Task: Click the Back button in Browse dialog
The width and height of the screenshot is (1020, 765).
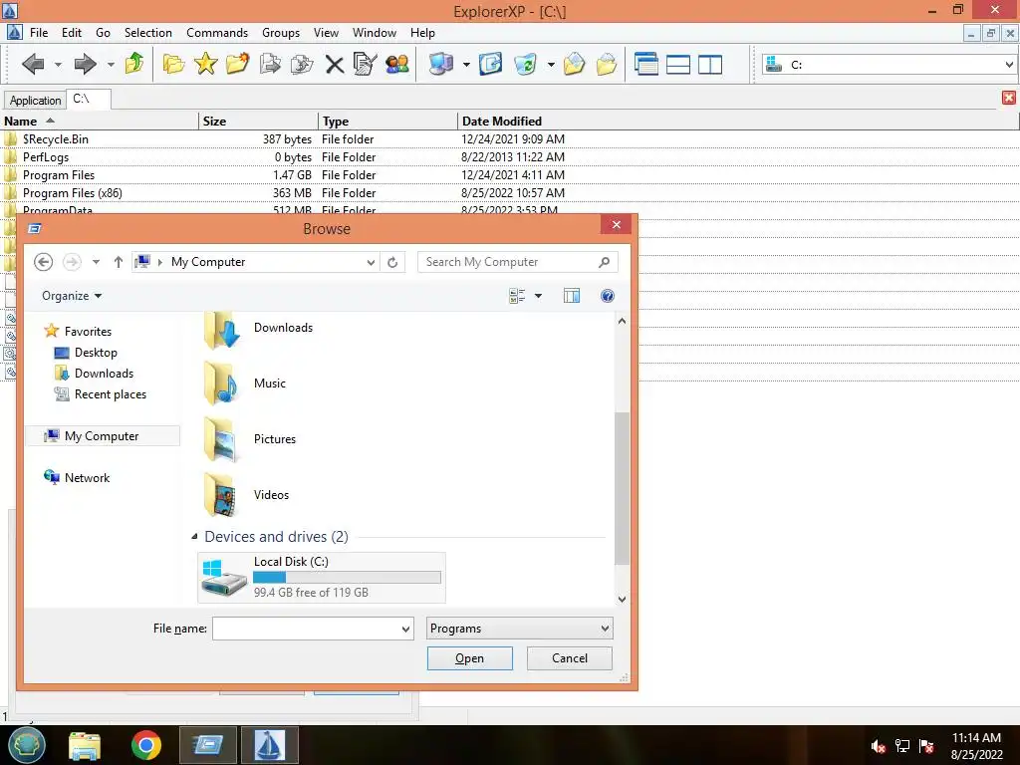Action: [43, 262]
